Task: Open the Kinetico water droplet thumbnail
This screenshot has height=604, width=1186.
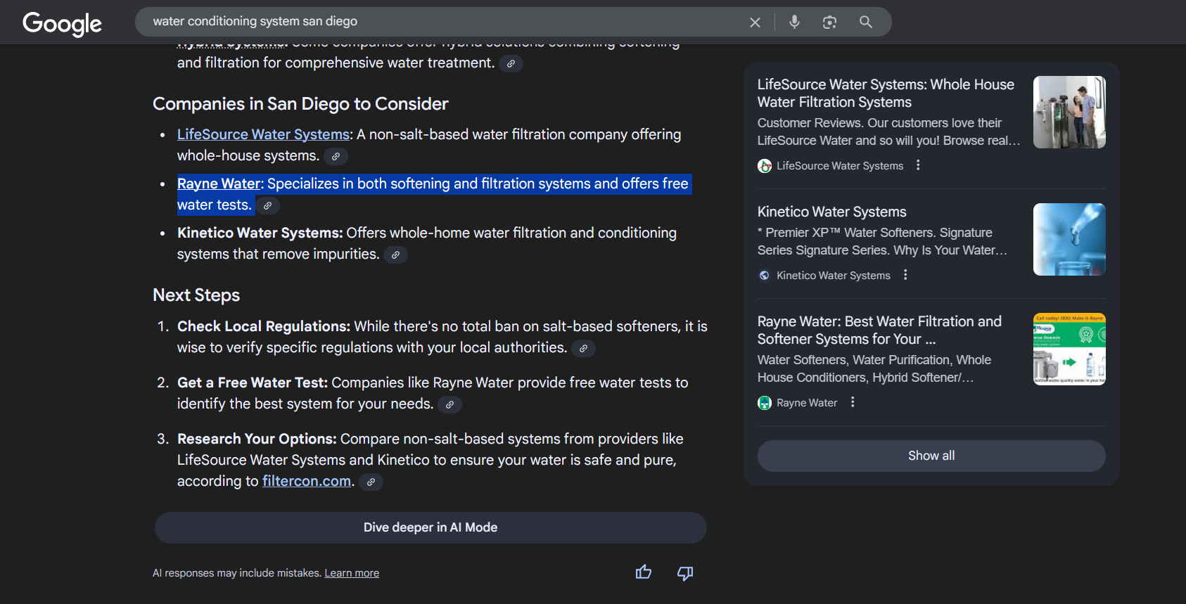Action: (x=1069, y=239)
